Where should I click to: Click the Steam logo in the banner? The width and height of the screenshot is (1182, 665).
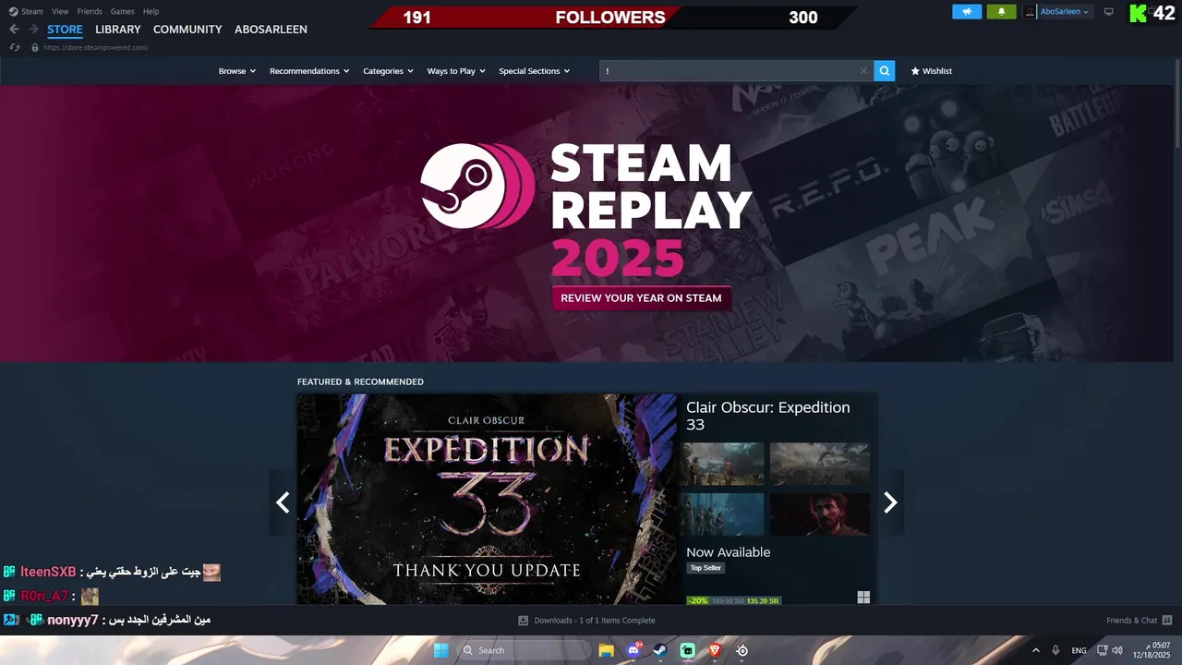[x=477, y=186]
